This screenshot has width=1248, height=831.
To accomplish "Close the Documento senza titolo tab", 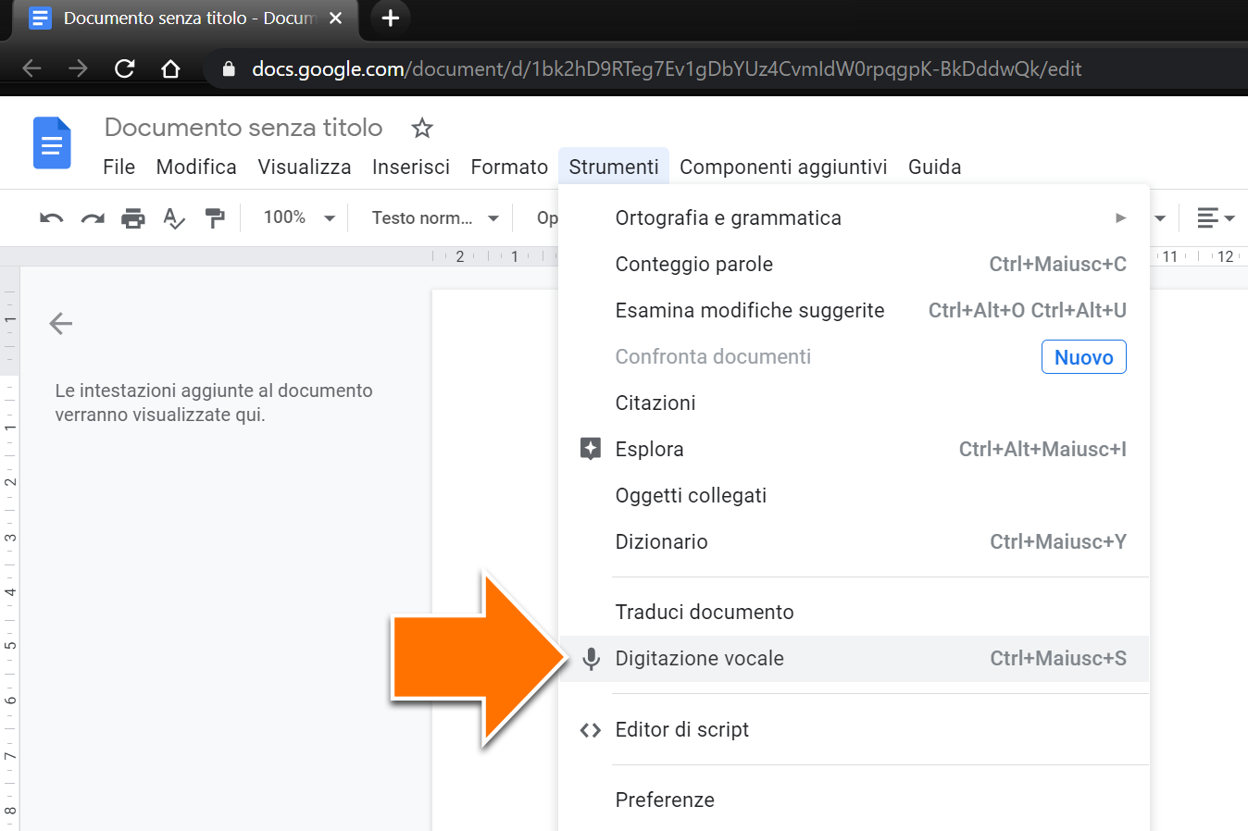I will [336, 18].
